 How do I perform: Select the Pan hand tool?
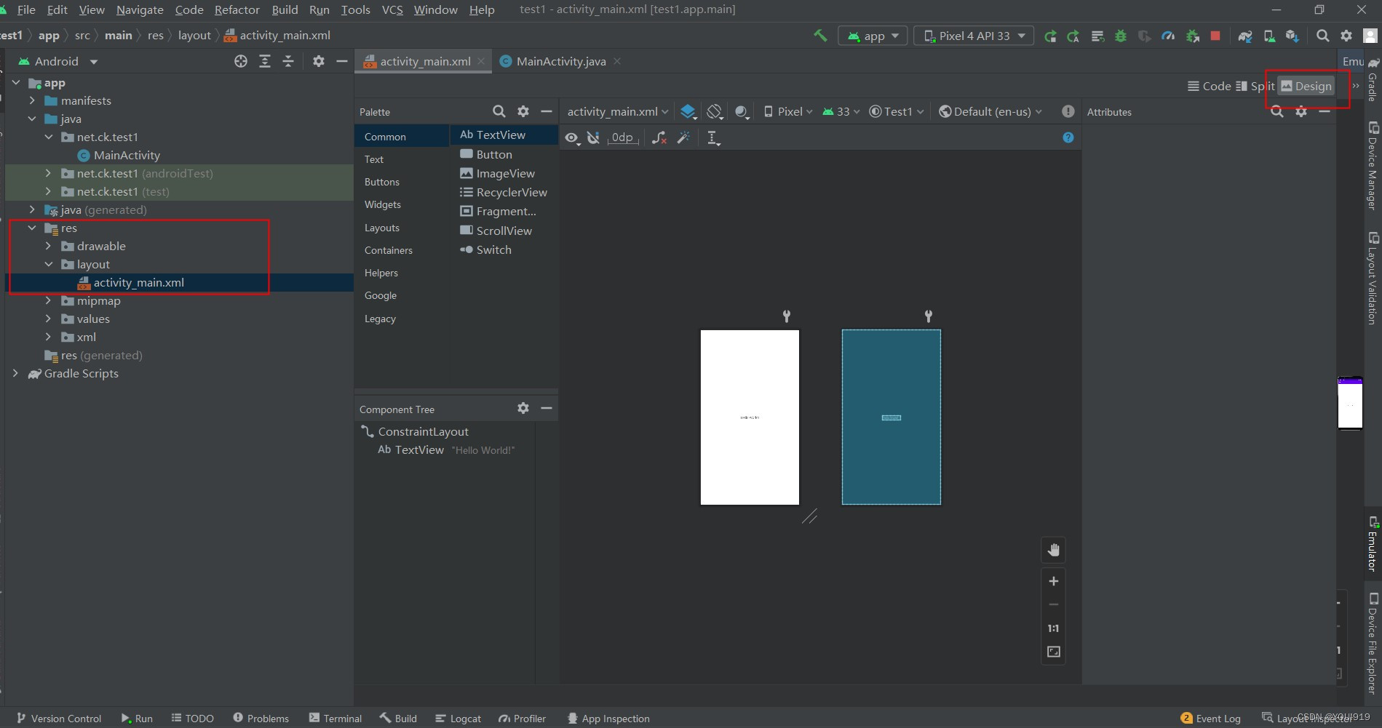[1053, 551]
